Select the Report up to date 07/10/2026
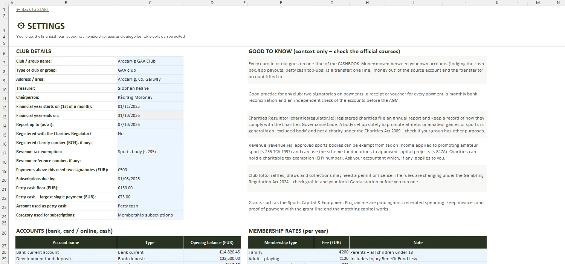This screenshot has height=264, width=565. click(150, 124)
